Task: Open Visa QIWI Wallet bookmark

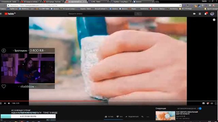Action: pyautogui.click(x=43, y=9)
